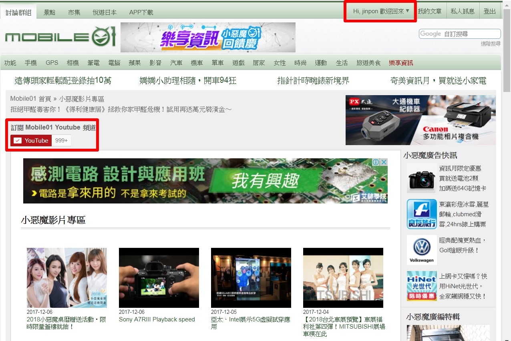511x341 pixels.
Task: Click the Google custom search field
Action: (x=460, y=34)
